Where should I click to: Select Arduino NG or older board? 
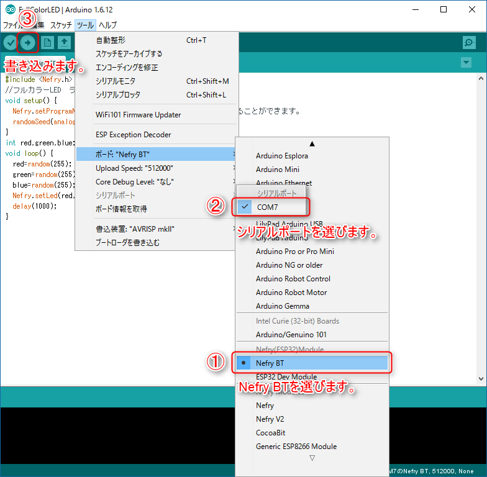point(312,265)
